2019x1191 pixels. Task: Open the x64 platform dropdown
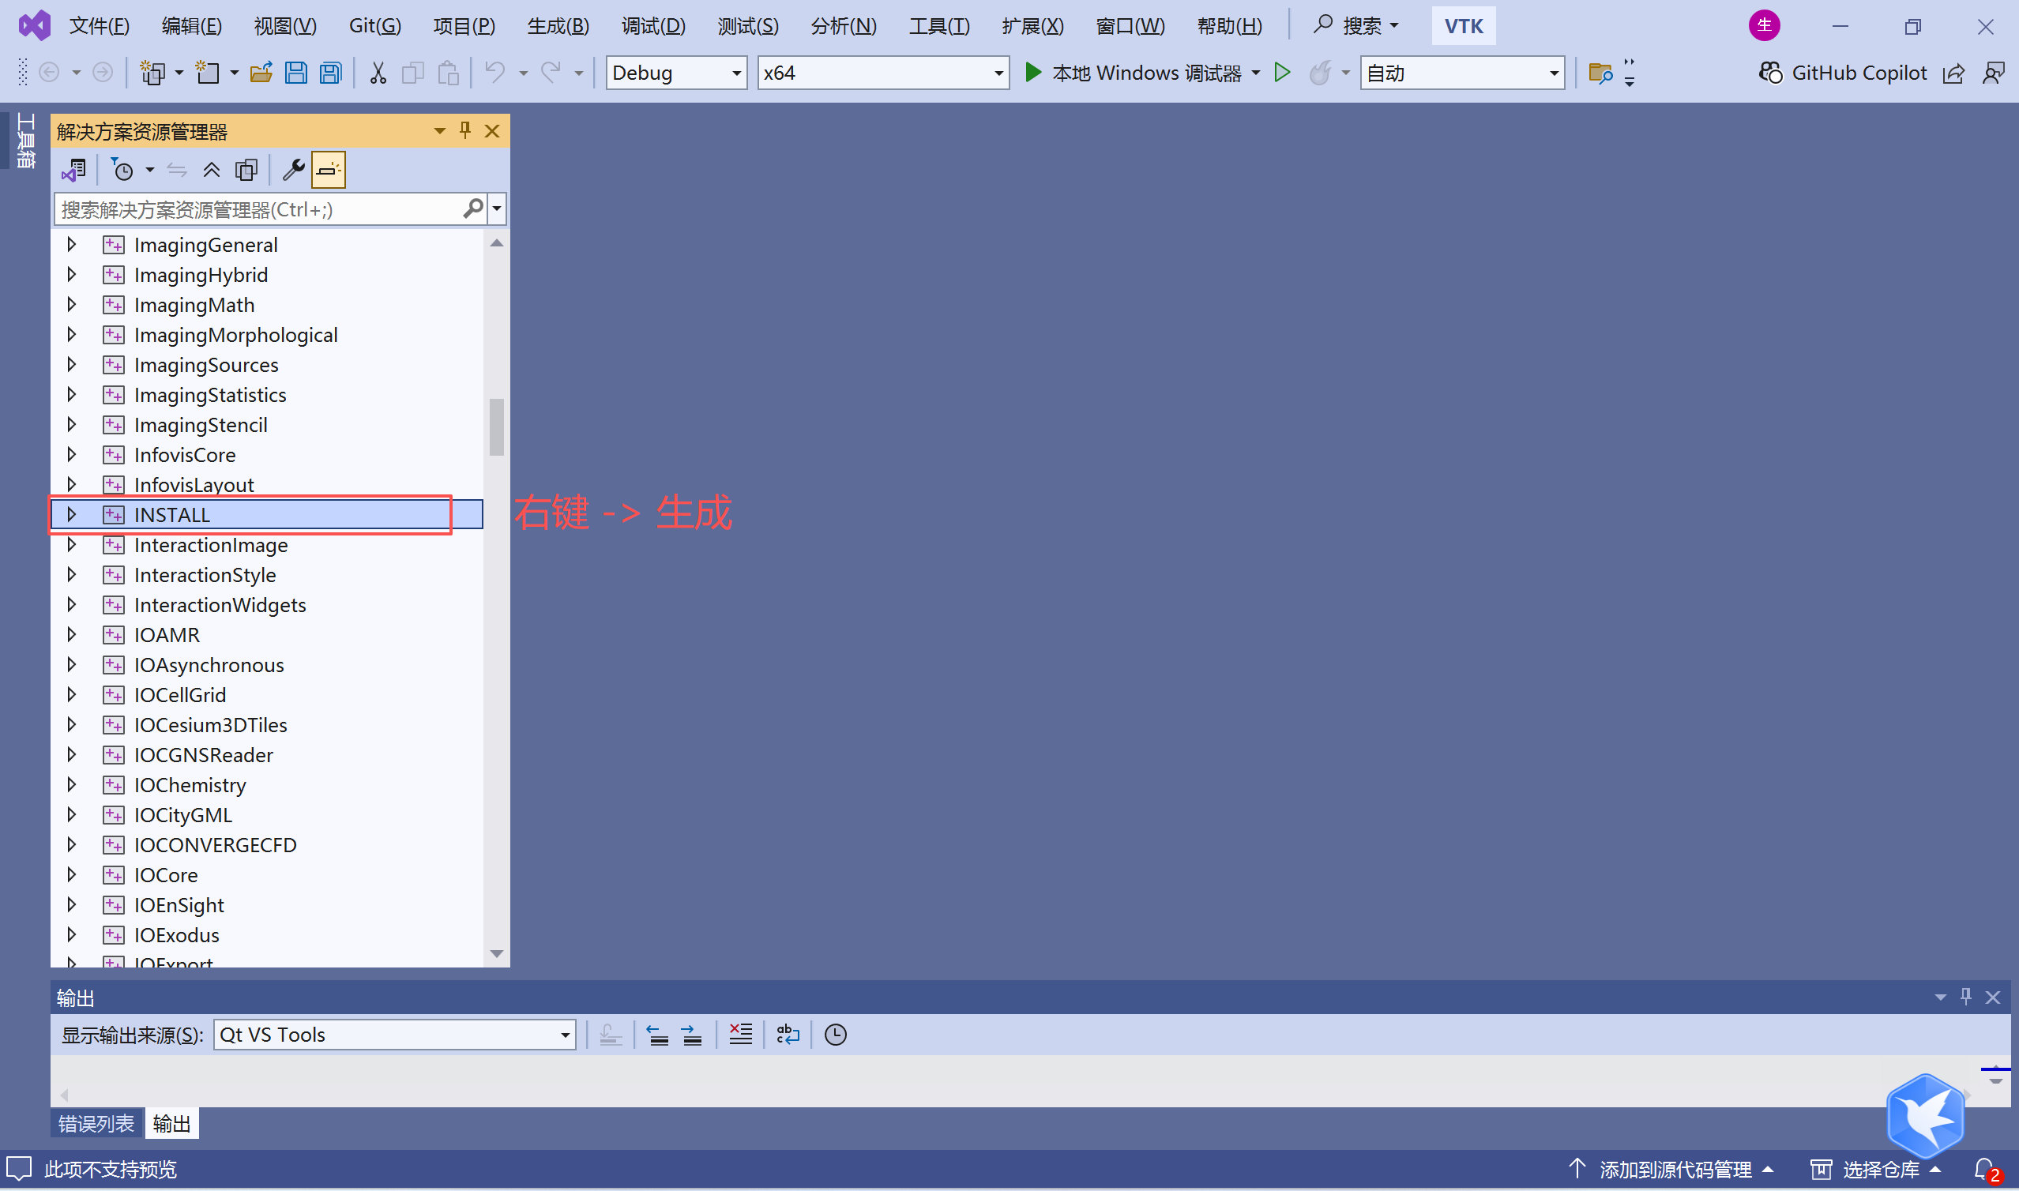pyautogui.click(x=882, y=73)
